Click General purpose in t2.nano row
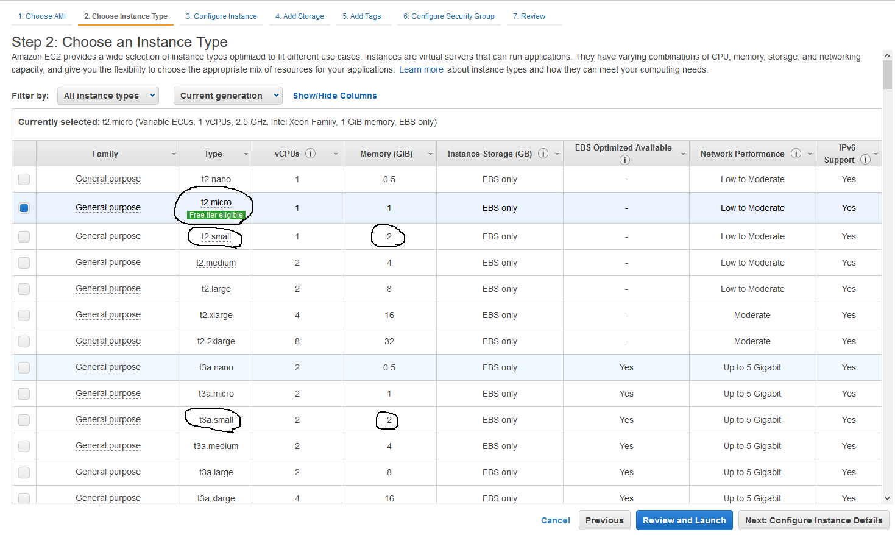Screen dimensions: 895x535 [x=108, y=179]
